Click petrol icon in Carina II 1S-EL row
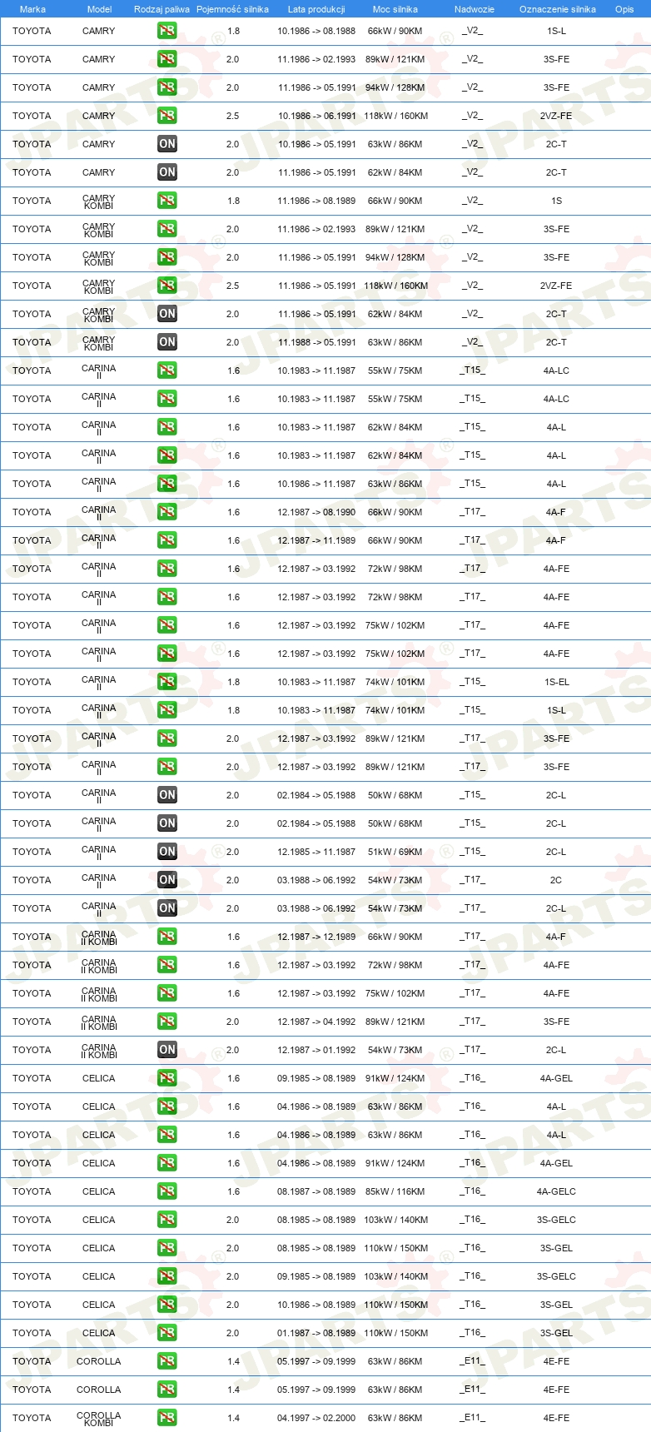Viewport: 651px width, 1432px height. pos(167,682)
